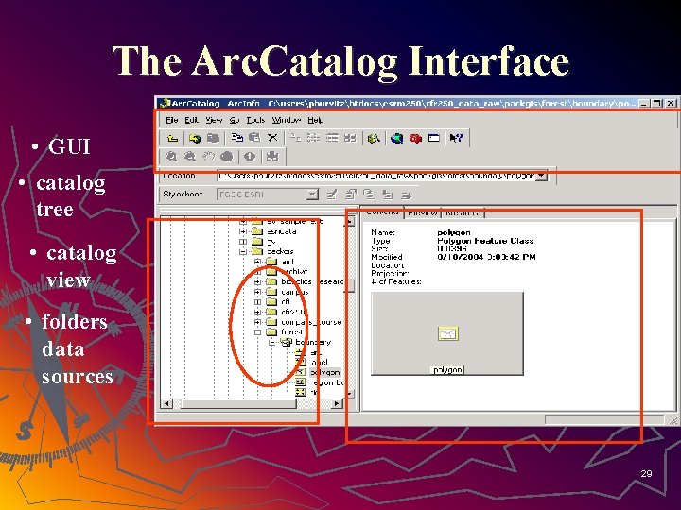The height and width of the screenshot is (510, 681).
Task: Click the Import Metadata icon
Action: coord(387,195)
